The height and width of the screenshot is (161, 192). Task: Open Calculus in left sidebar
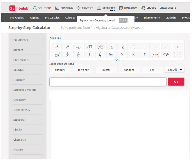click(19, 70)
